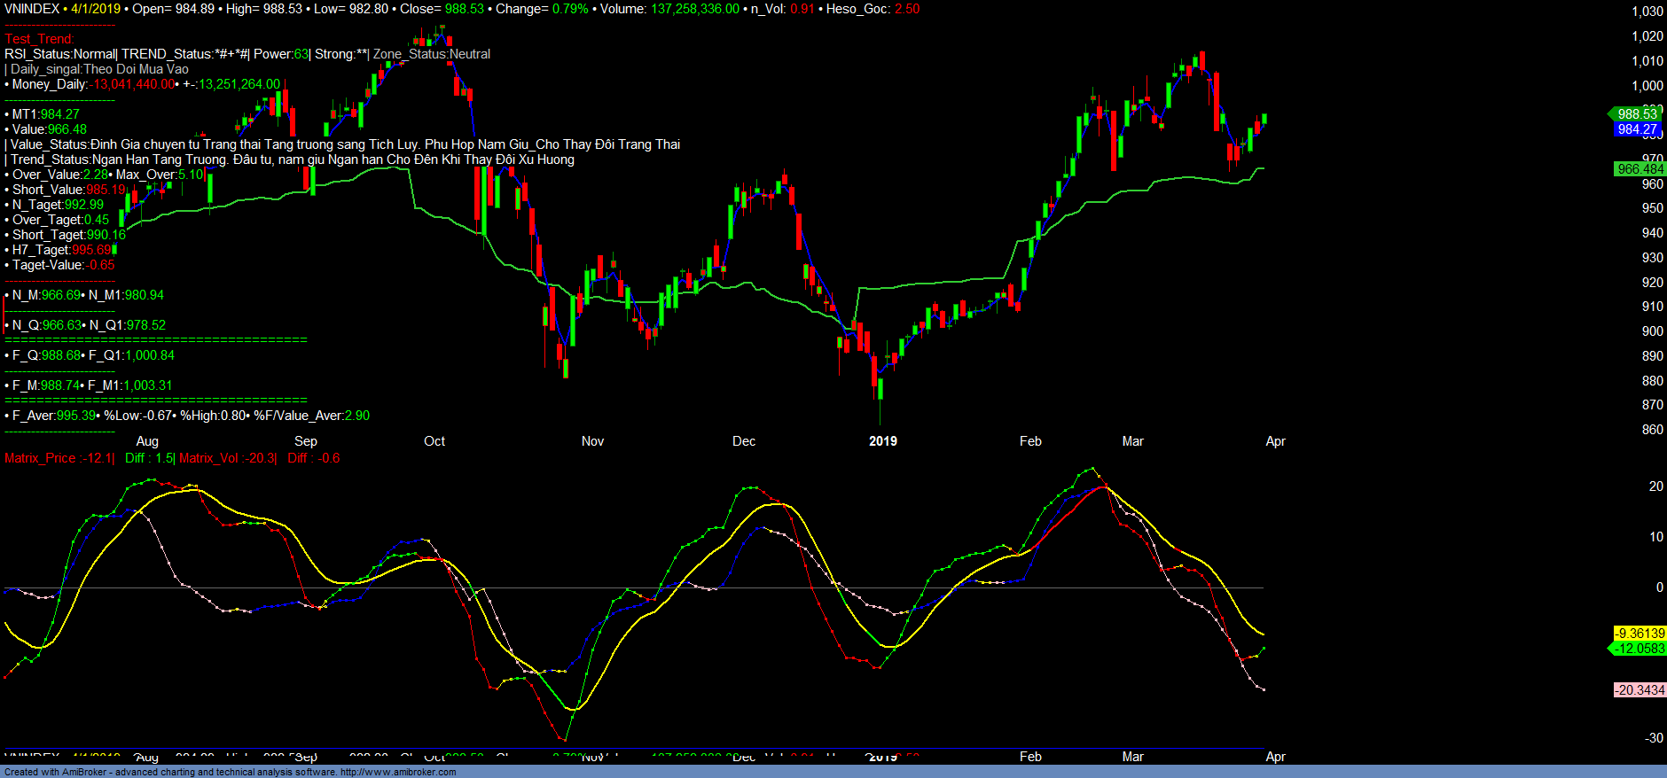1667x778 pixels.
Task: Click the VNINDEX ticker symbol in chart title
Action: (x=32, y=9)
